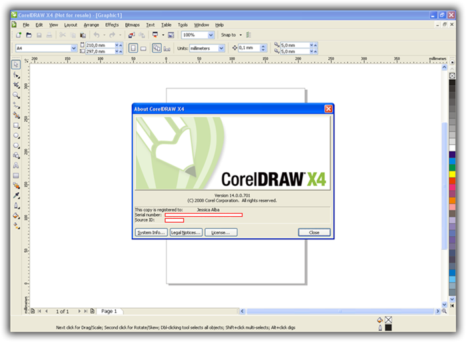Screen dimensions: 466x342
Task: Select the Smart Fill tool
Action: pyautogui.click(x=16, y=116)
